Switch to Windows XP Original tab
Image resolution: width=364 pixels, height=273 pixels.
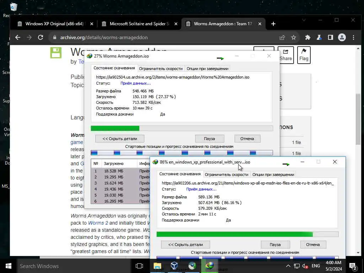[54, 24]
